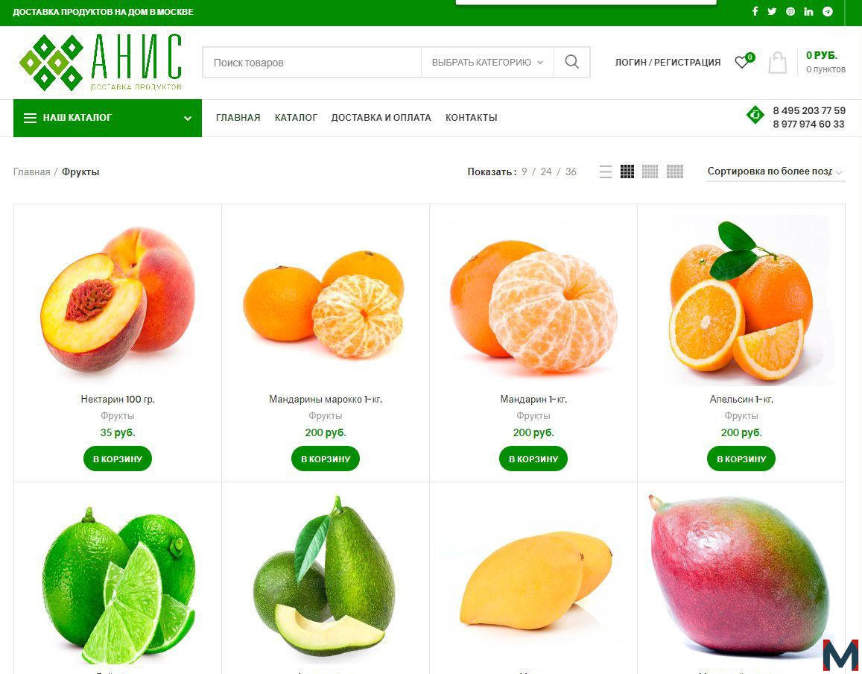Go to Доставка и оплата page

(381, 118)
